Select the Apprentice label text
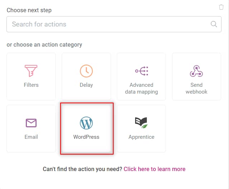The width and height of the screenshot is (229, 189). (x=141, y=137)
